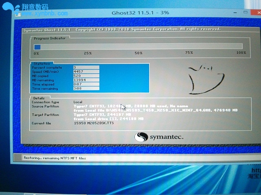
Task: Click the Time elapsed label
Action: click(x=43, y=84)
